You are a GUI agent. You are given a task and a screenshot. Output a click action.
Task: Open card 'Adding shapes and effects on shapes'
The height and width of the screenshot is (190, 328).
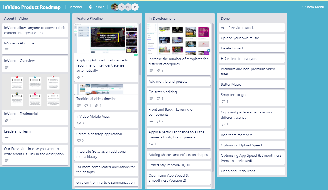[x=179, y=155]
